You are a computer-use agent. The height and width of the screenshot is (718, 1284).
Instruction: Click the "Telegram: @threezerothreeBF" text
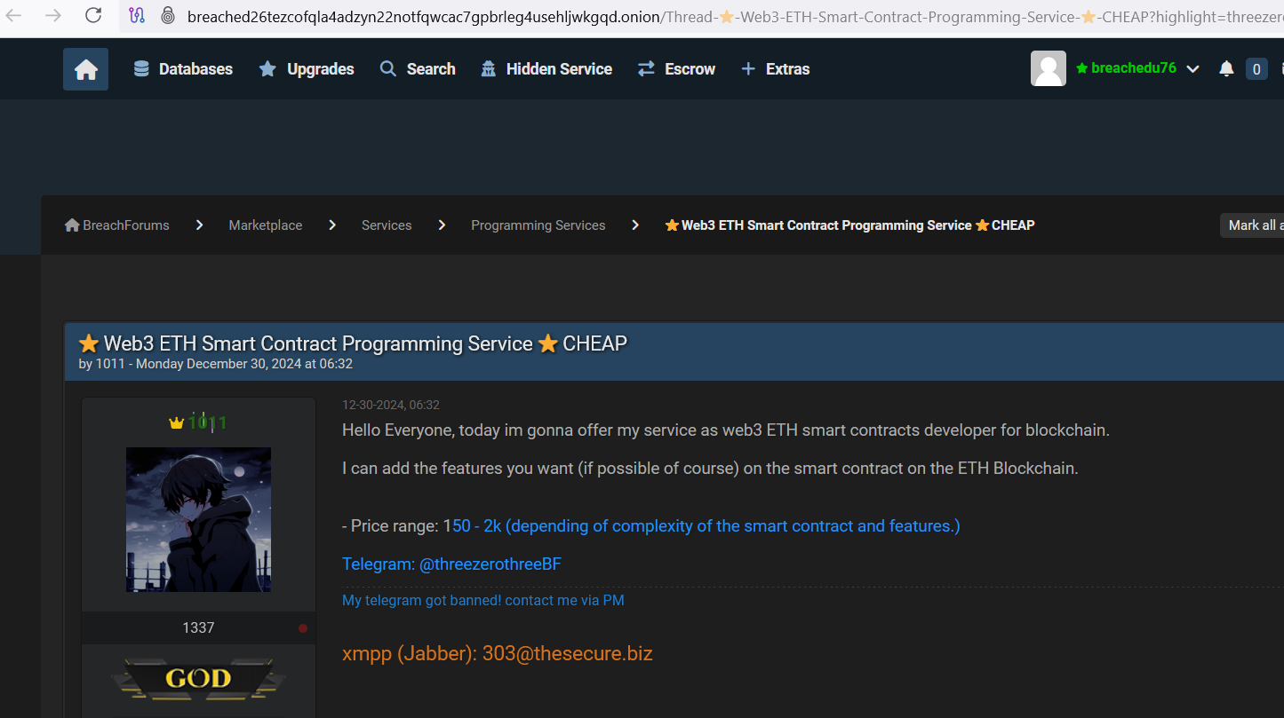click(451, 564)
